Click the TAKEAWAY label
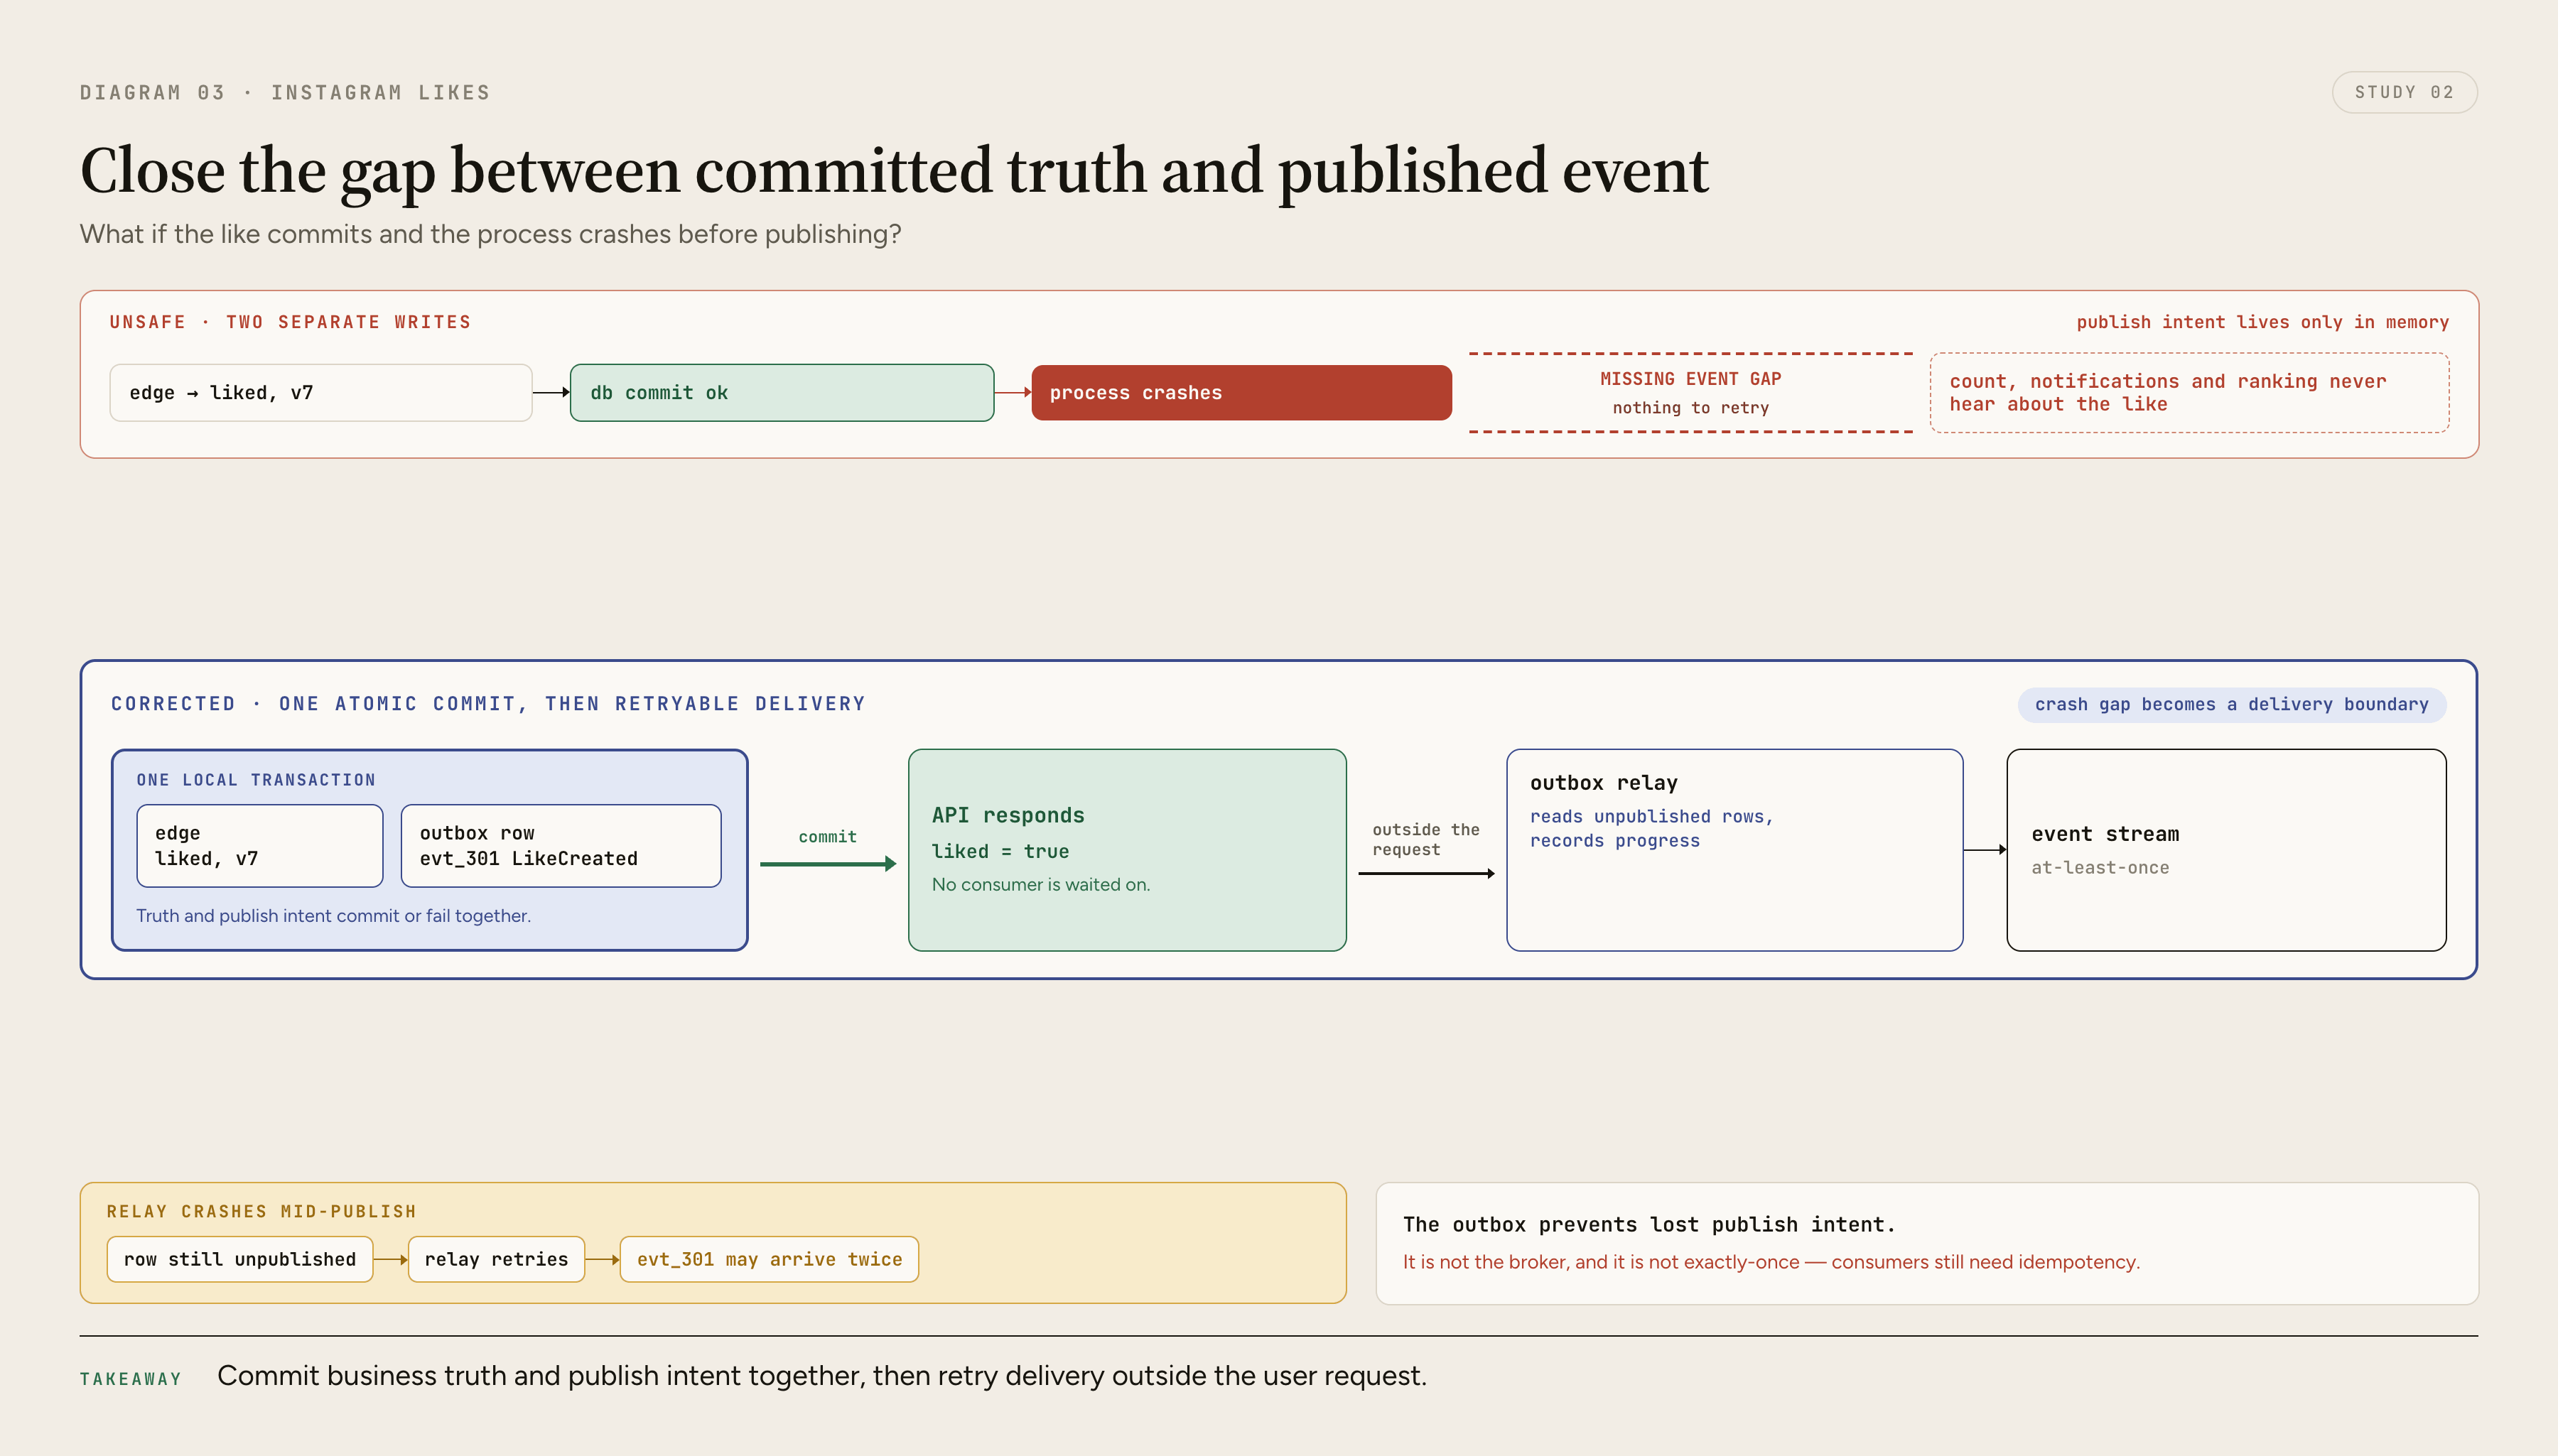Image resolution: width=2558 pixels, height=1456 pixels. [131, 1380]
